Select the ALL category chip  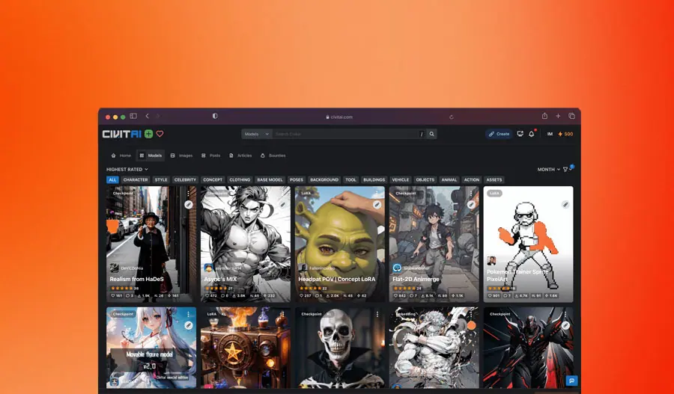(112, 180)
